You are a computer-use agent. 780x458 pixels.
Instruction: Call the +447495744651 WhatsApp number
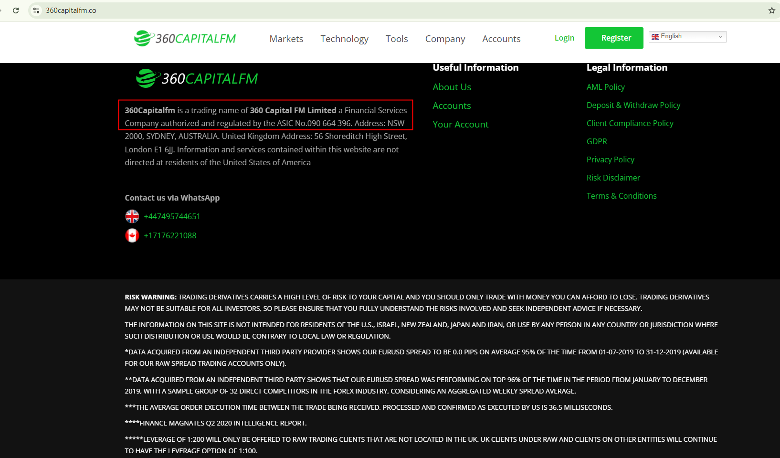[x=172, y=216]
